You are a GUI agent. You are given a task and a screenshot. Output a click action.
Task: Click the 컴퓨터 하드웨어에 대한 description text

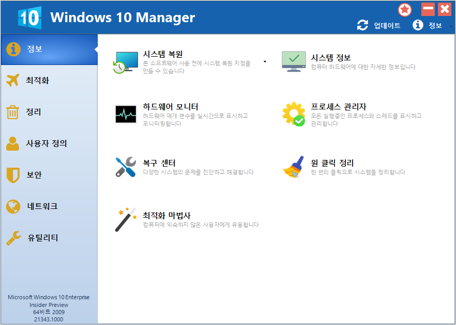point(363,67)
